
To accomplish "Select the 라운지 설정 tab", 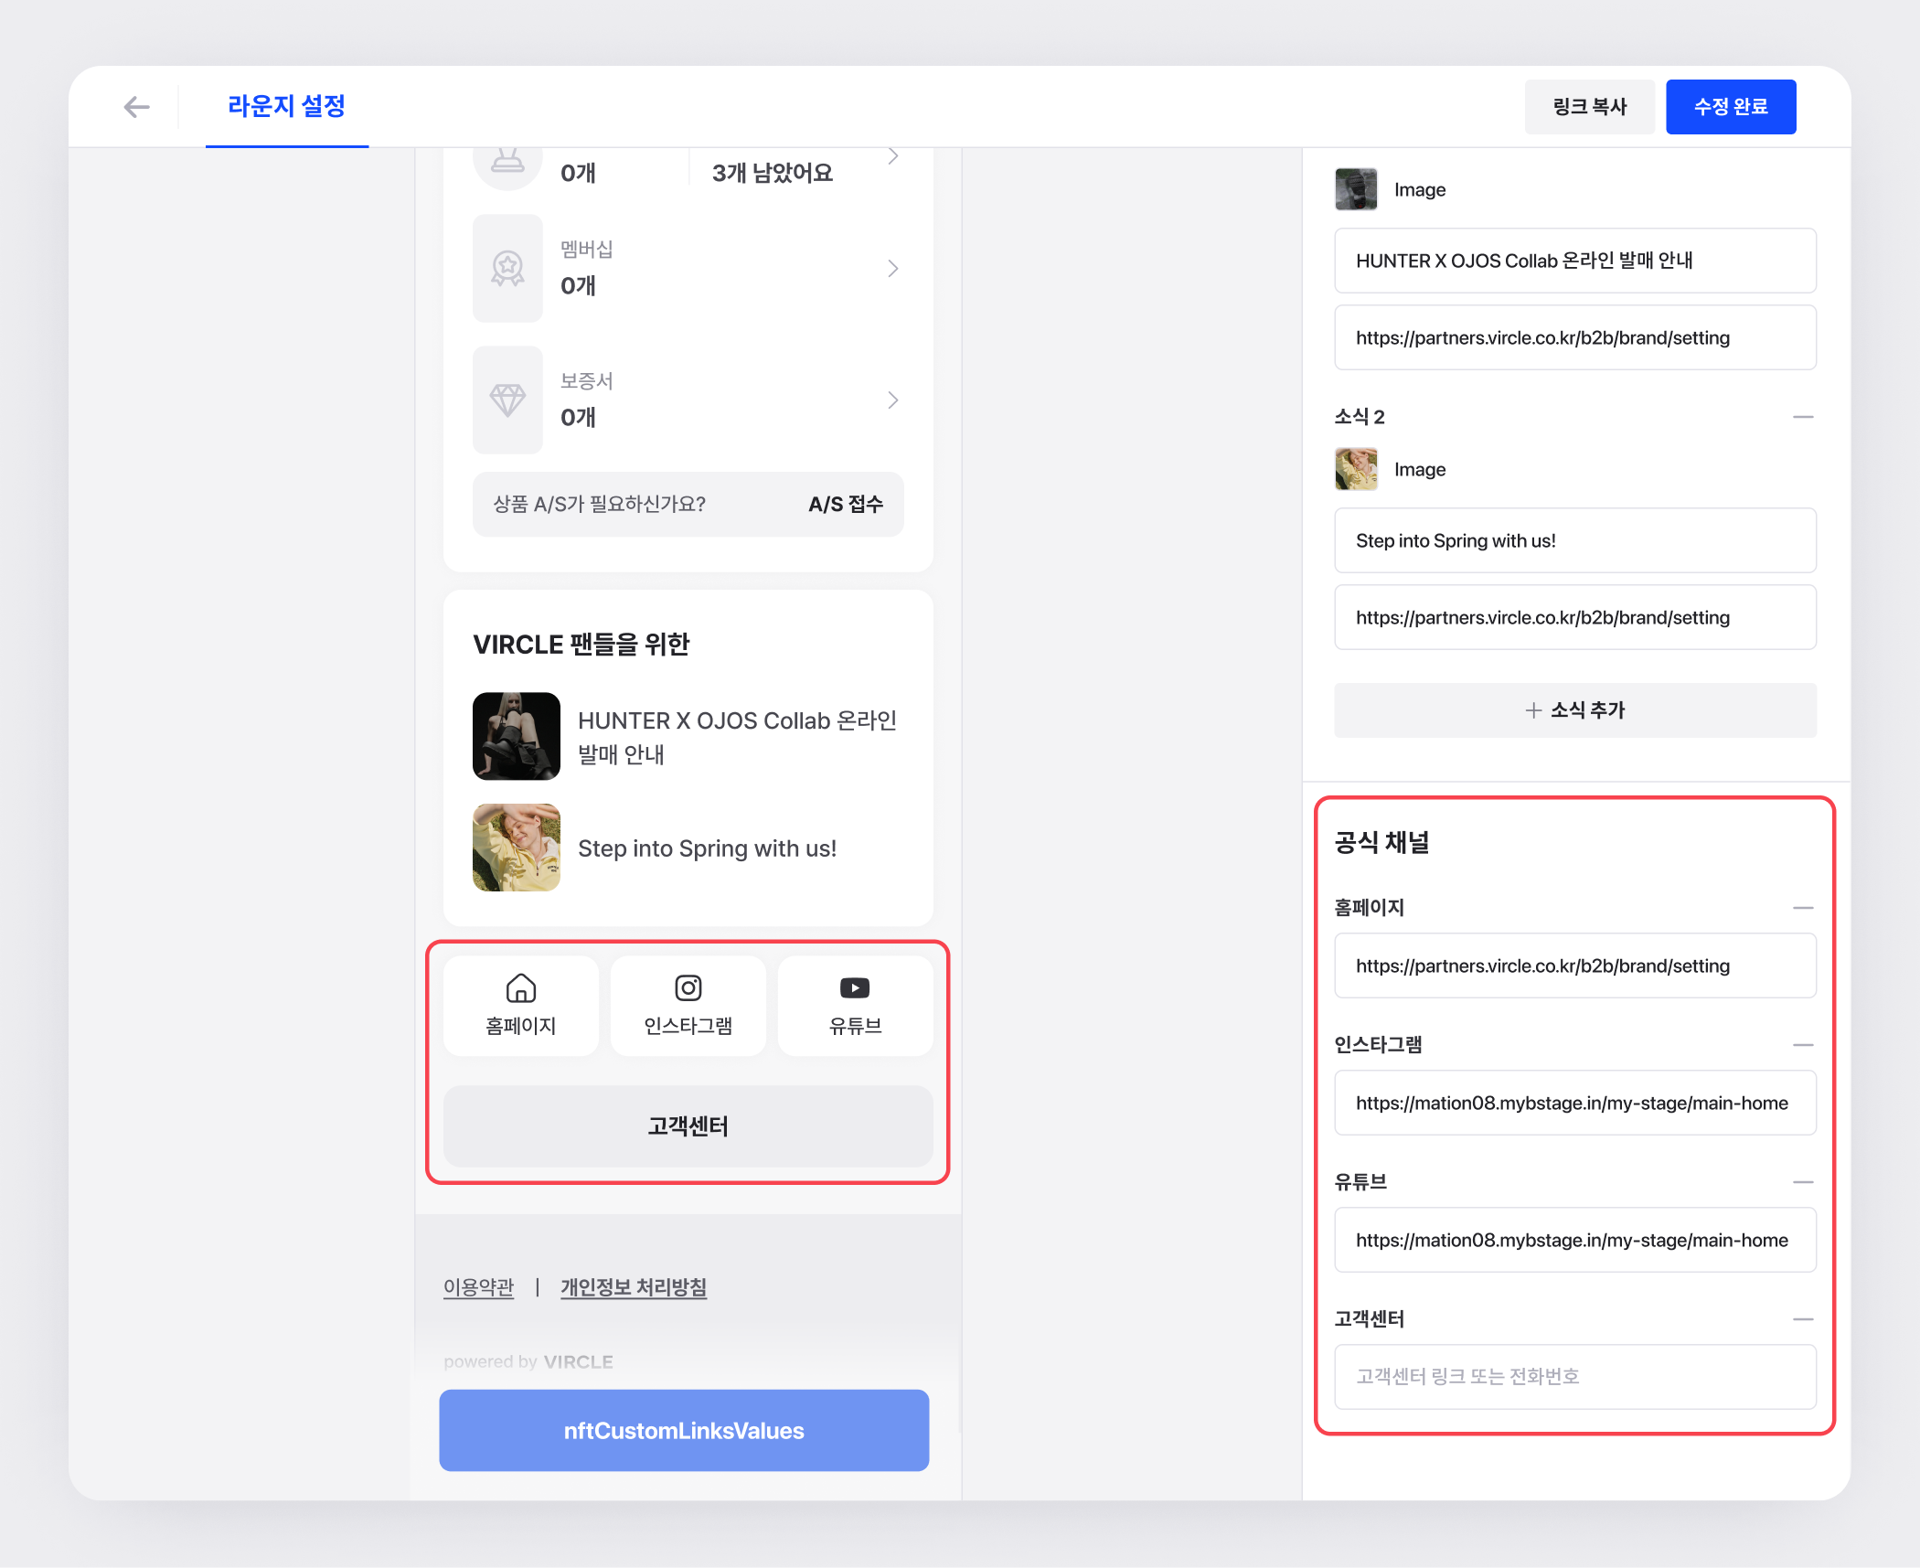I will pos(286,107).
